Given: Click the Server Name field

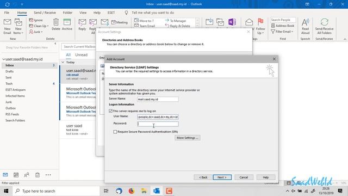Looking at the screenshot, I should 158,99.
